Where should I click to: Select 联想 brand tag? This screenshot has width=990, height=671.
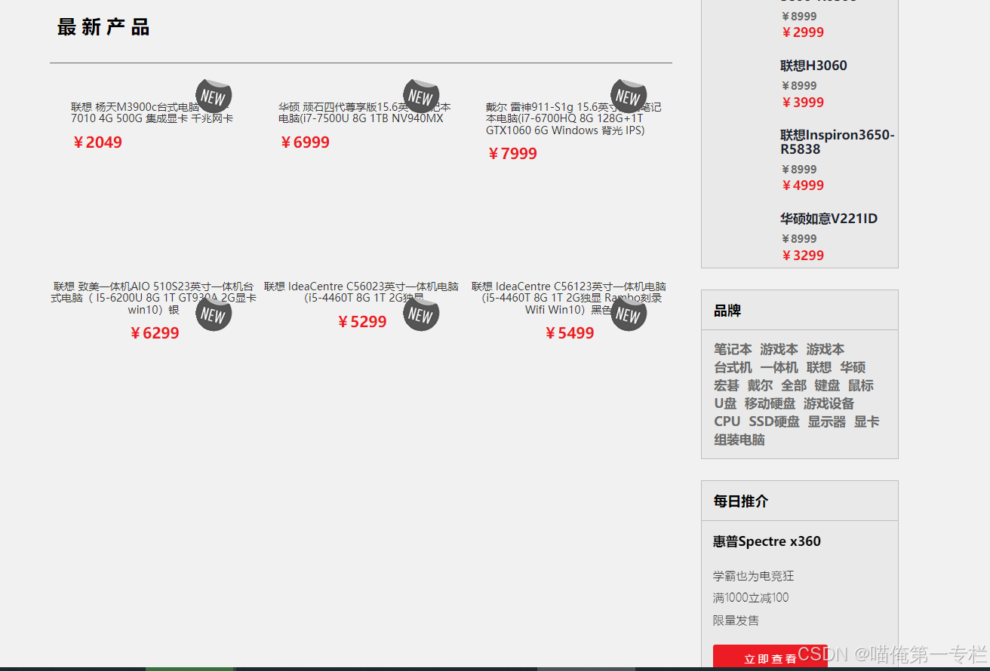pyautogui.click(x=819, y=367)
